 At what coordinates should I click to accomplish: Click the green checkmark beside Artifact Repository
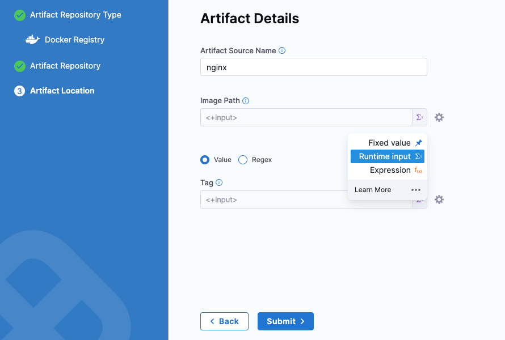click(20, 66)
